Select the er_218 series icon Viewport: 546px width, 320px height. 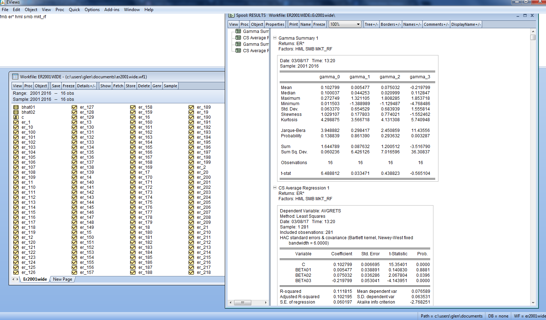191,272
